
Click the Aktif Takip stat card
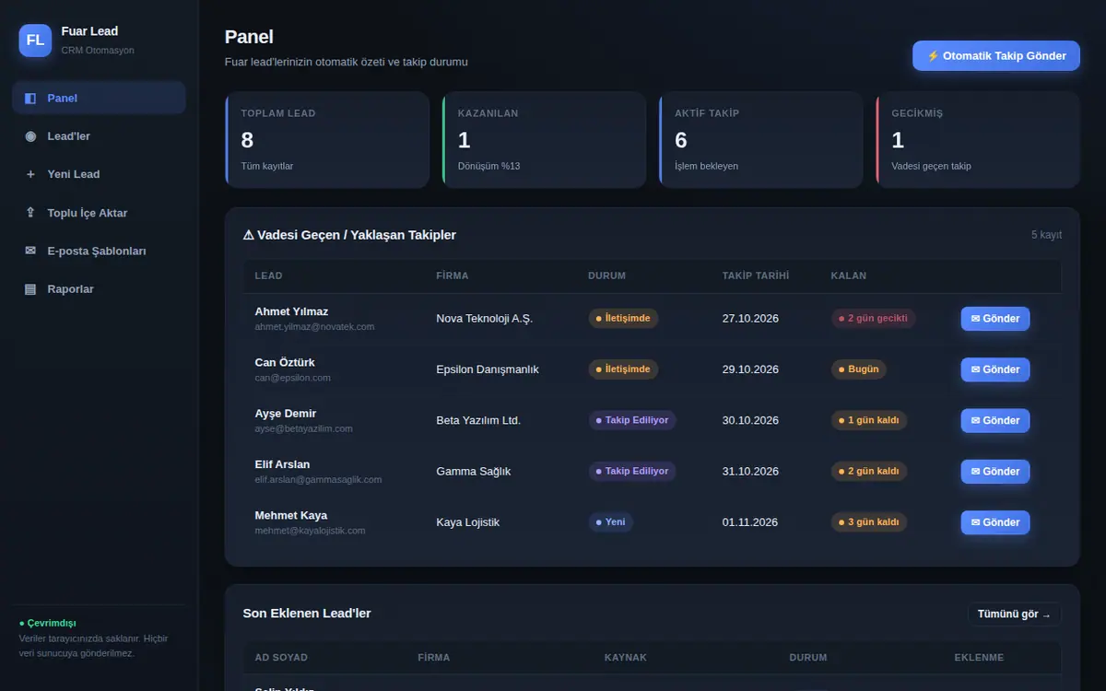pos(760,140)
